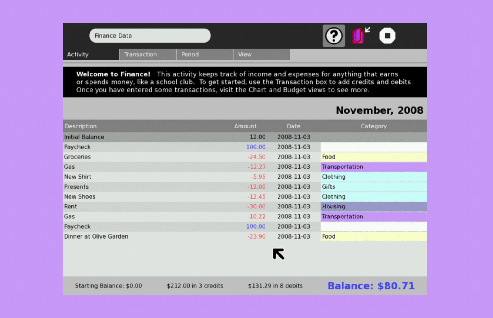493x318 pixels.
Task: Click the November, 2008 period heading
Action: (x=380, y=110)
